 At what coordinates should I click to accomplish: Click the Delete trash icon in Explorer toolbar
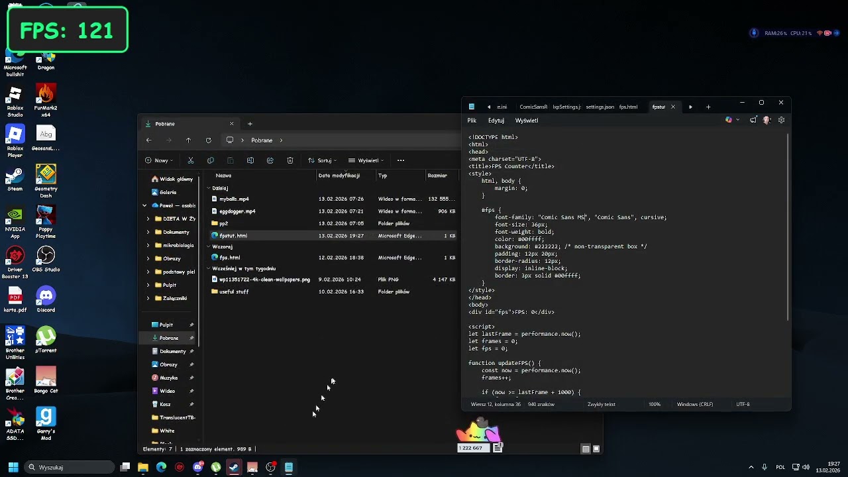[x=290, y=160]
